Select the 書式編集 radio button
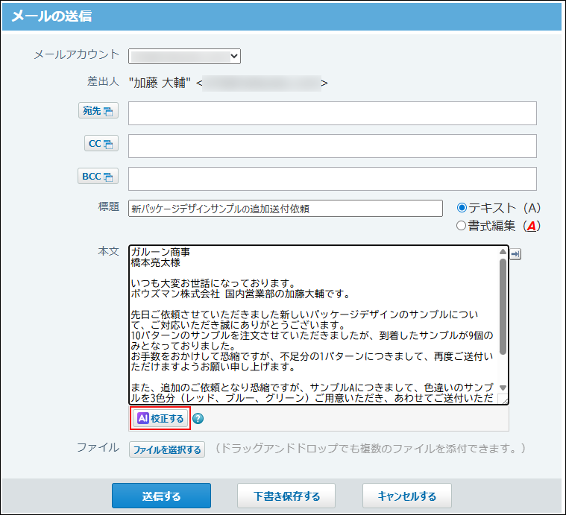Image resolution: width=566 pixels, height=515 pixels. [x=462, y=226]
